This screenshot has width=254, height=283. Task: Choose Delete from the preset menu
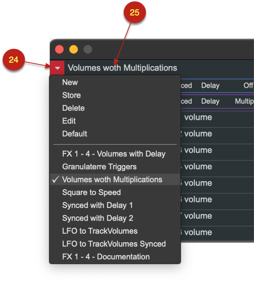[73, 108]
